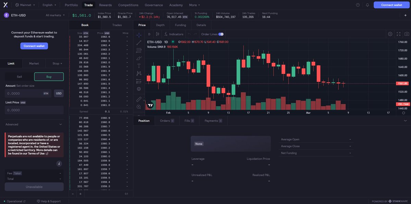This screenshot has width=411, height=204.
Task: Click the Amount input field
Action: click(x=28, y=93)
